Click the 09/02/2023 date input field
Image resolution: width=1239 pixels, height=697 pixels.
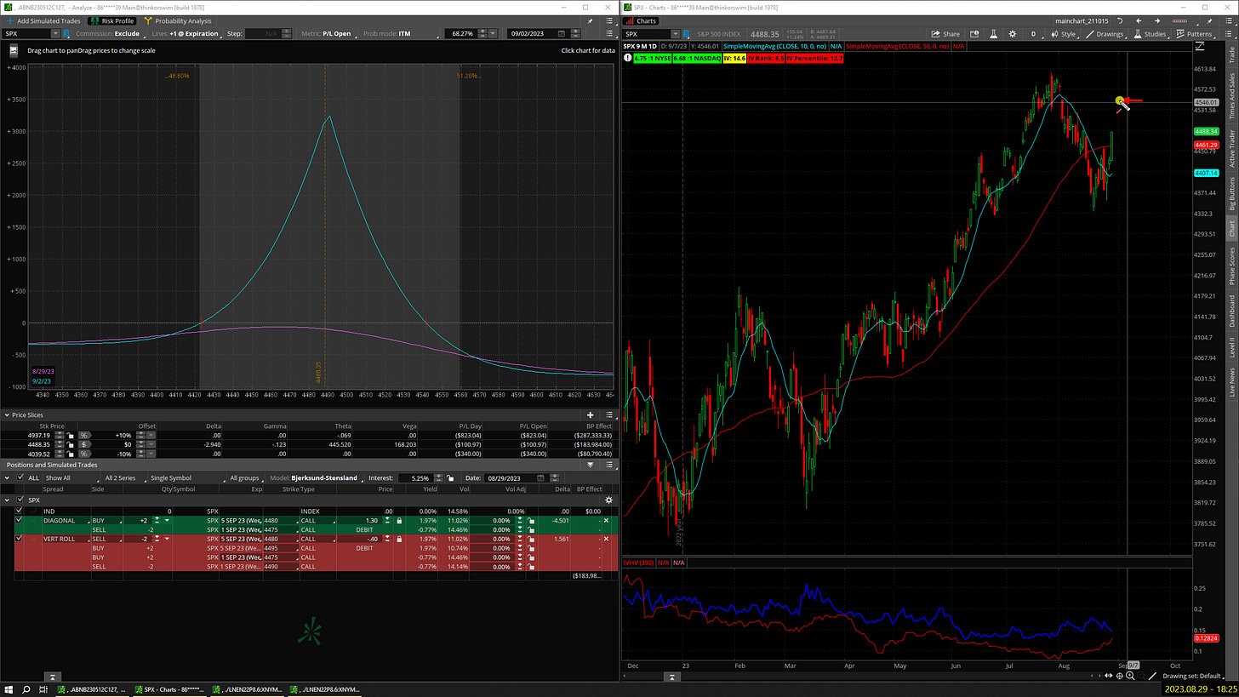click(537, 33)
